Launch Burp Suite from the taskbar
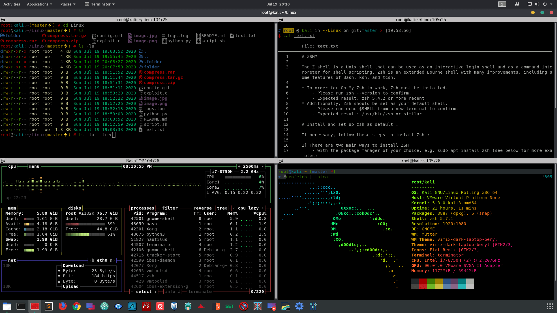Viewport: 557px width, 313px height. click(x=216, y=306)
